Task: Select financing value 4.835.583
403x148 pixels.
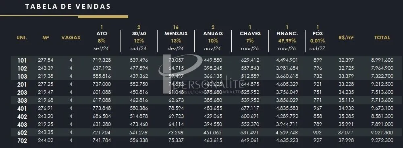Action: [x=287, y=108]
